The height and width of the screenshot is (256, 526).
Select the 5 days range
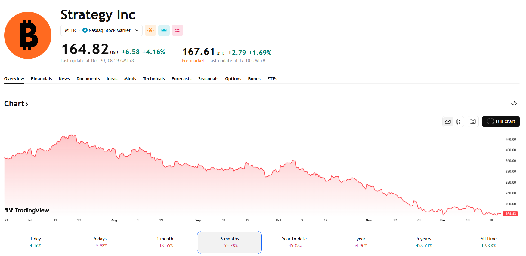tap(100, 242)
